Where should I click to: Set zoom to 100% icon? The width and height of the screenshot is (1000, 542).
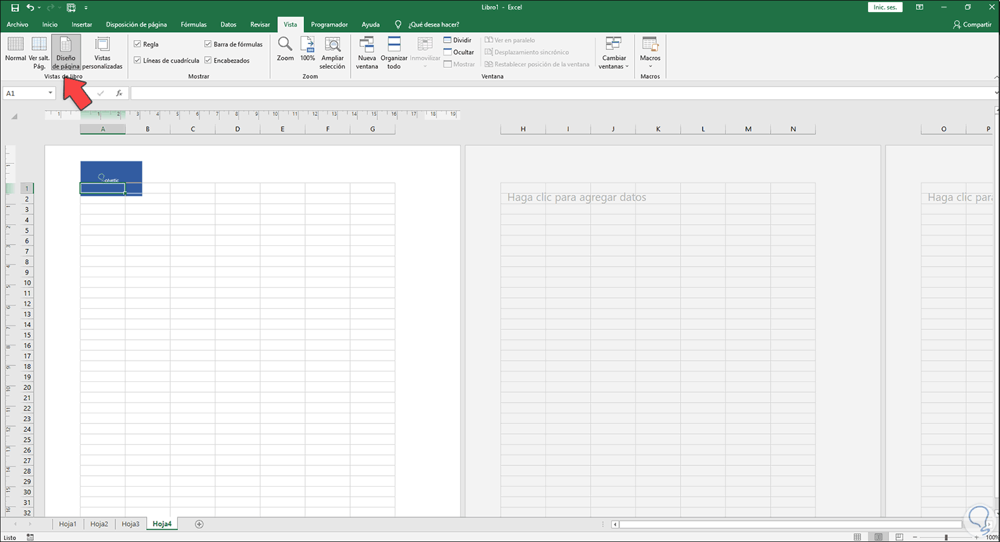click(307, 49)
